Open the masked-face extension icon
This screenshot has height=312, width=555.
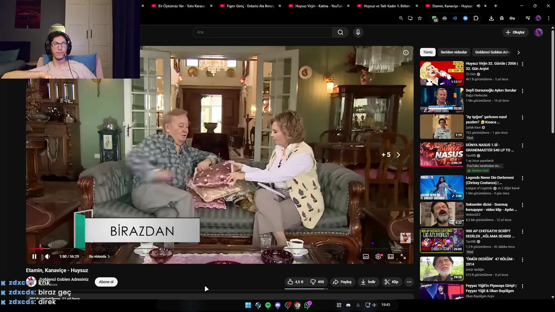pos(444,18)
